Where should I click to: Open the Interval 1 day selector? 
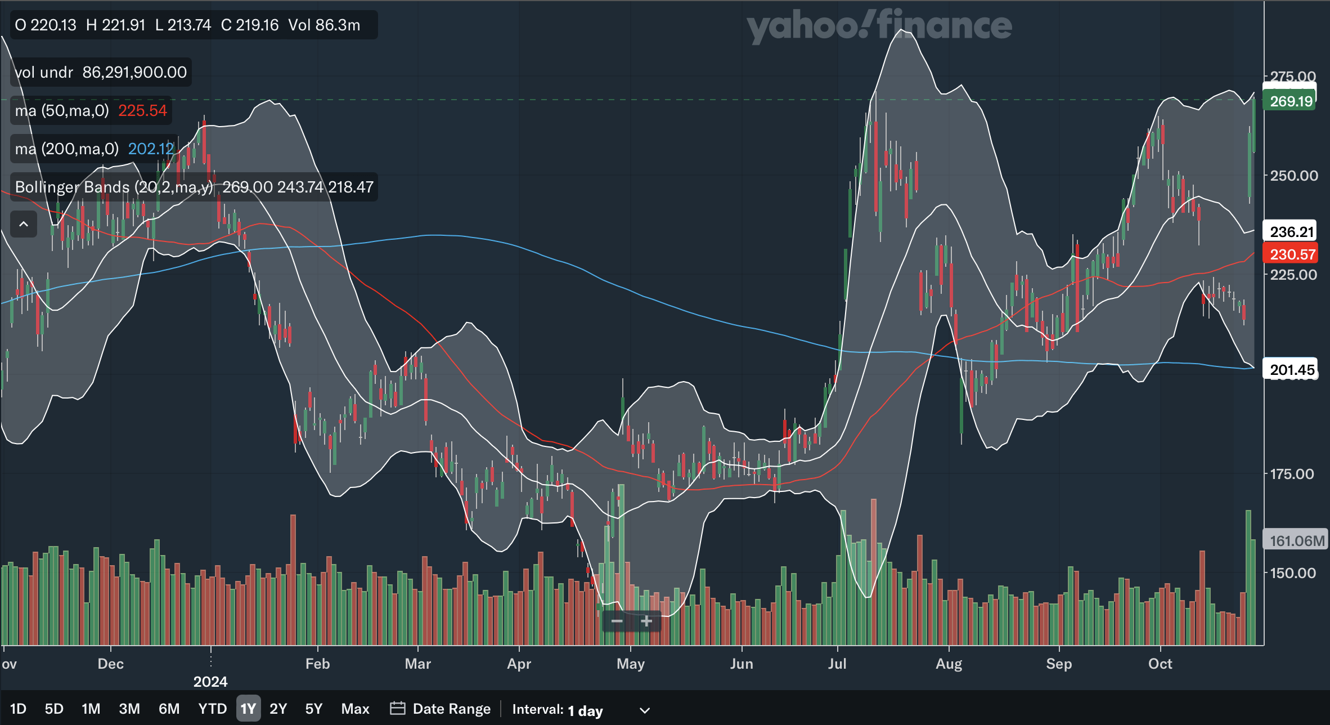tap(585, 710)
